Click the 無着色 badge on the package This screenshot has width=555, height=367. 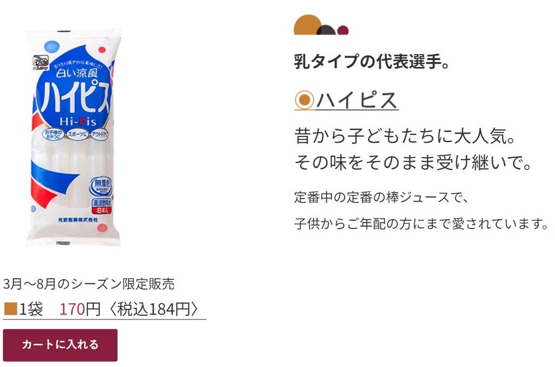coord(101,186)
